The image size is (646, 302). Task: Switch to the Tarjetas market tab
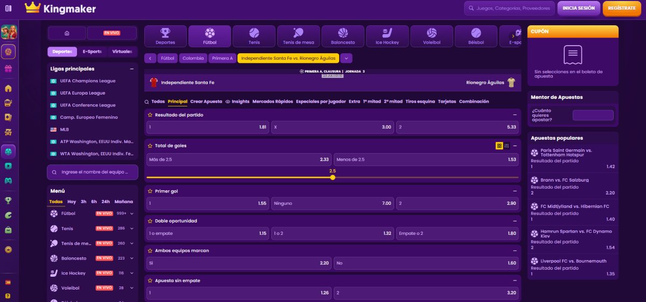point(446,102)
